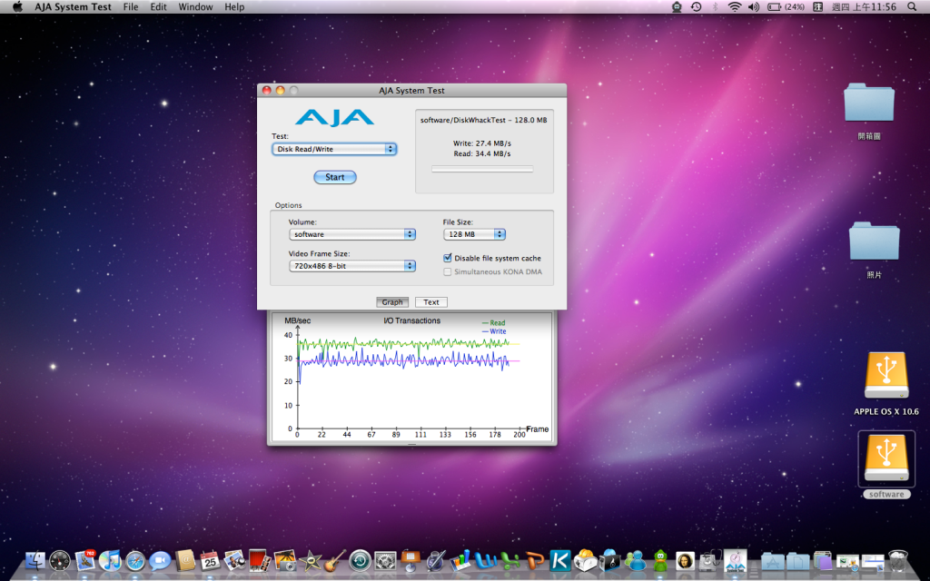
Task: Open Keynote from the Dock
Action: click(x=411, y=559)
